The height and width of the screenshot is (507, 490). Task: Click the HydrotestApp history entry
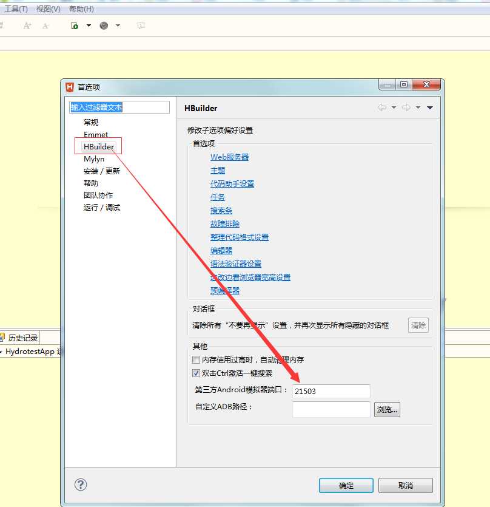pos(31,352)
